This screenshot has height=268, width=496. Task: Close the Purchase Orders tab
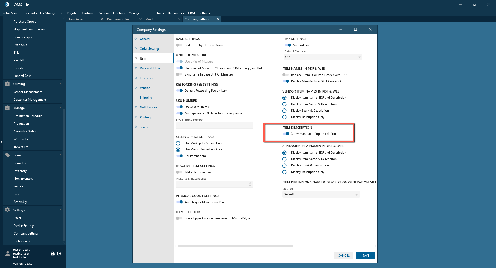141,19
